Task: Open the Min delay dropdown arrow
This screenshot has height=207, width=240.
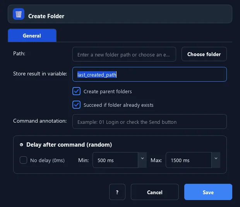Action: point(142,160)
